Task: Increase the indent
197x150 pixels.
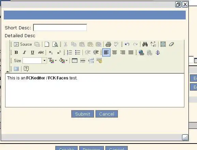Action: (x=96, y=52)
